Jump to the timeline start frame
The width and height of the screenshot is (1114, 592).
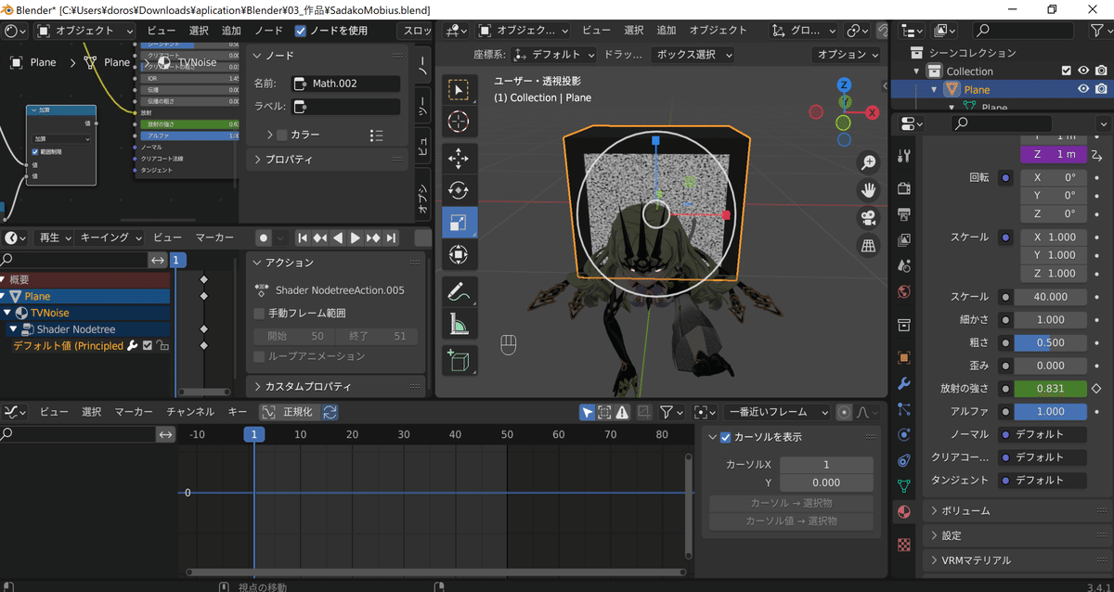point(302,238)
